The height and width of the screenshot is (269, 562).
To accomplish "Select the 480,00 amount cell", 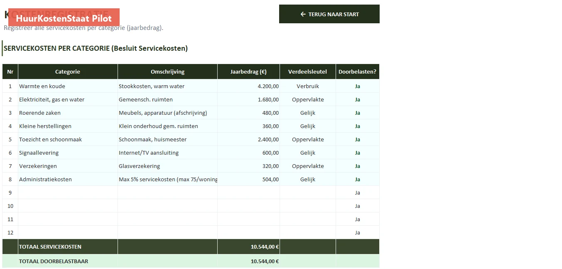I will (x=248, y=113).
